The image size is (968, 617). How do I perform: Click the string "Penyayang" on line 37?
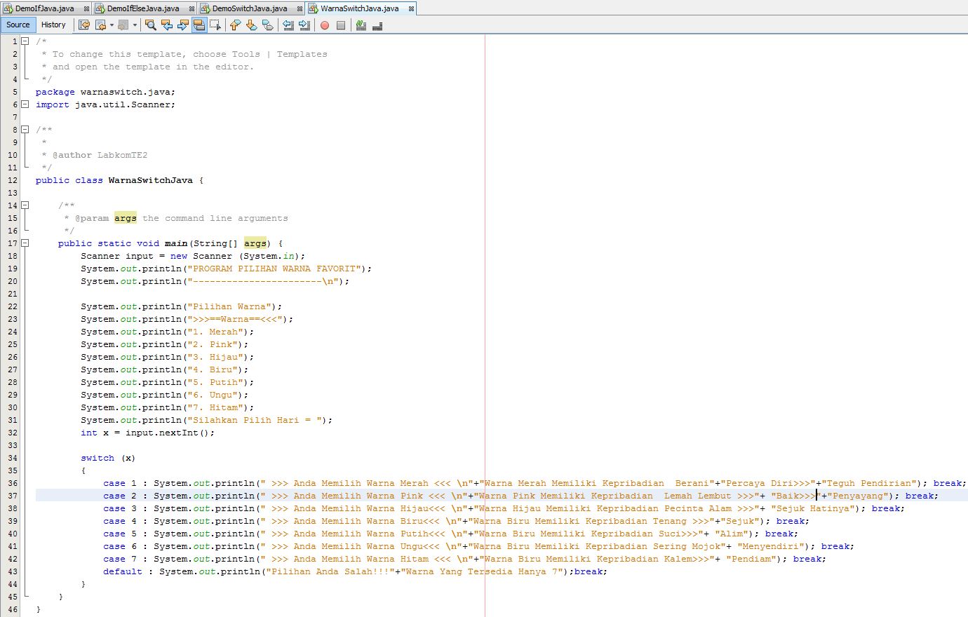coord(858,496)
